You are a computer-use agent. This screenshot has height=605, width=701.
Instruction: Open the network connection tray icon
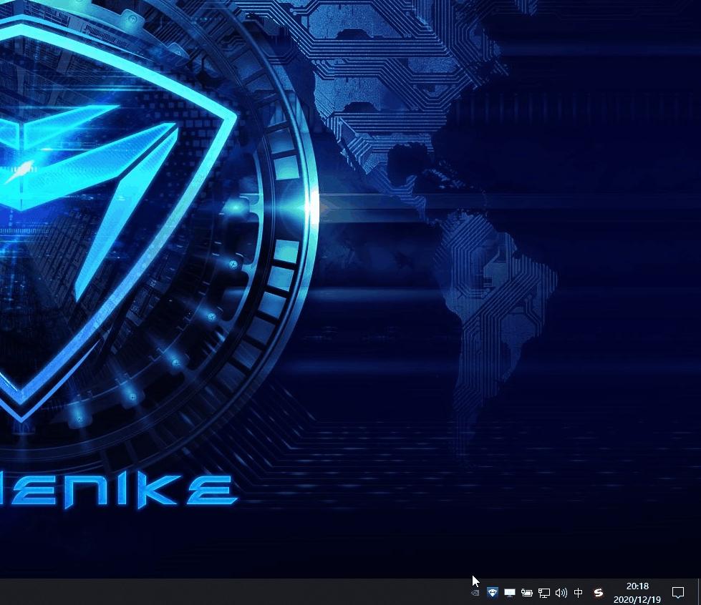tap(543, 593)
